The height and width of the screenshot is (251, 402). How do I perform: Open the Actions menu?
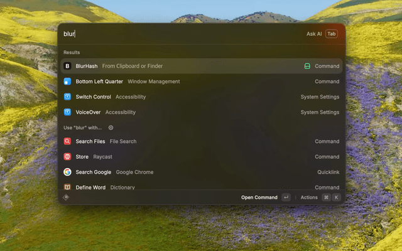309,197
